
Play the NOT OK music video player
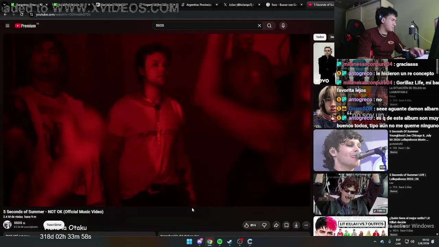tap(157, 120)
